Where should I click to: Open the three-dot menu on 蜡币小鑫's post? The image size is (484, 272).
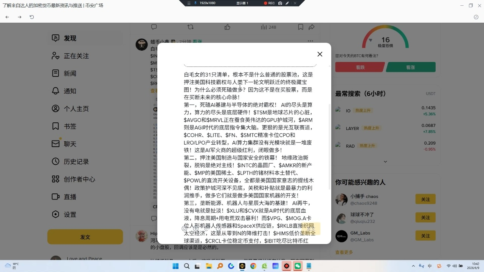(x=310, y=41)
